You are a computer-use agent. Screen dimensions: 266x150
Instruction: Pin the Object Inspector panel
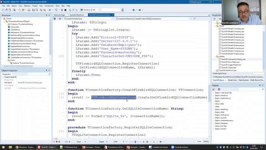tap(47, 70)
